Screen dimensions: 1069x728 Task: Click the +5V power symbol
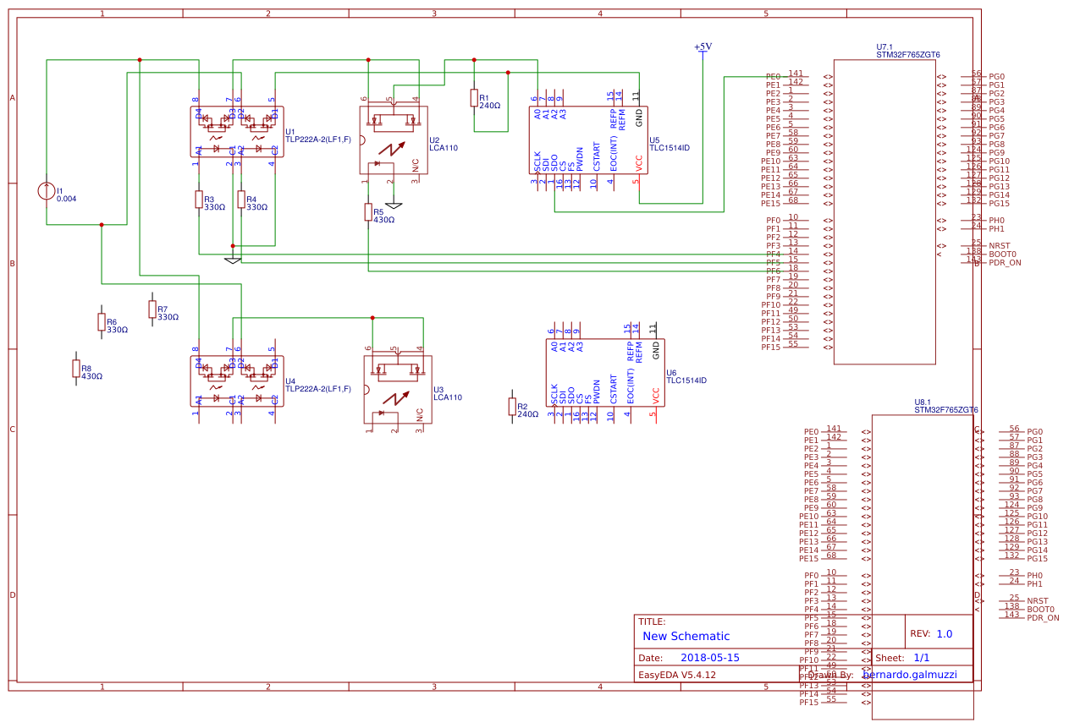(x=703, y=49)
